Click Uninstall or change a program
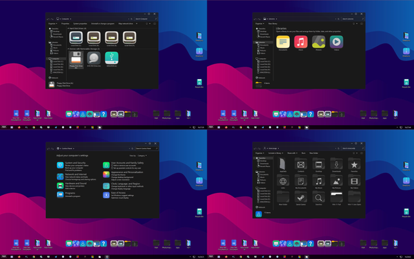414x259 pixels. click(103, 23)
